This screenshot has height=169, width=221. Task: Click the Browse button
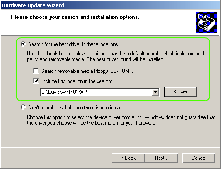pyautogui.click(x=181, y=92)
